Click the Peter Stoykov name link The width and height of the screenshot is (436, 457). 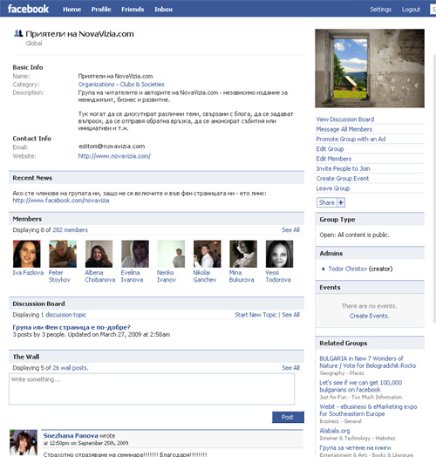click(x=59, y=276)
